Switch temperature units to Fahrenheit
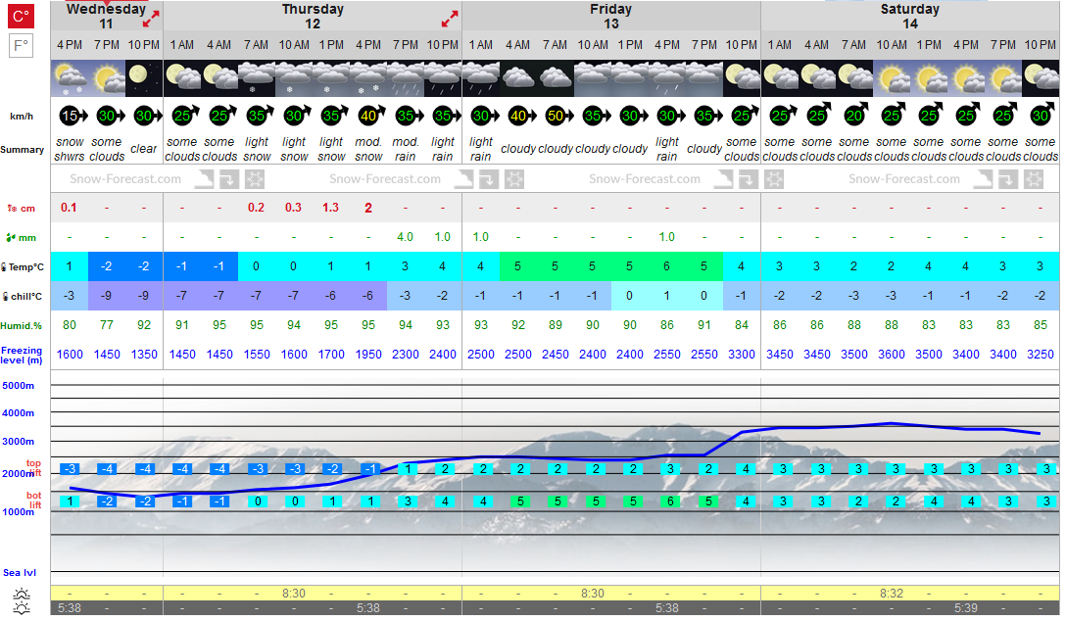Image resolution: width=1066 pixels, height=621 pixels. pyautogui.click(x=21, y=46)
